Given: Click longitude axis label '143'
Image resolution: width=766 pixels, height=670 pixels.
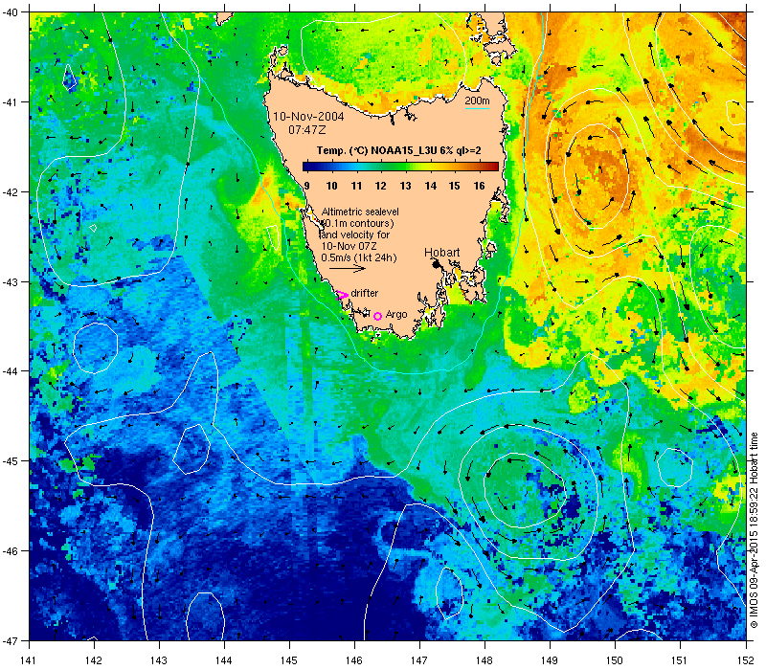Looking at the screenshot, I should (159, 660).
